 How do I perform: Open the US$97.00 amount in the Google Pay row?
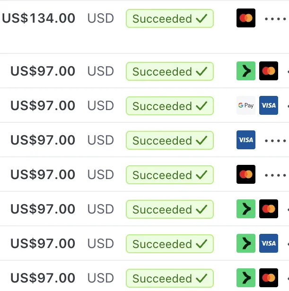pyautogui.click(x=43, y=106)
